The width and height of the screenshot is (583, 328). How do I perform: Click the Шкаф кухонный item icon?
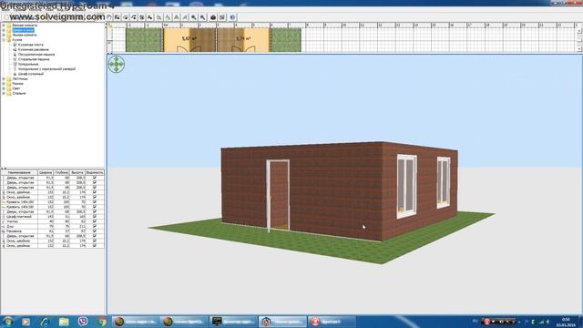pos(15,74)
